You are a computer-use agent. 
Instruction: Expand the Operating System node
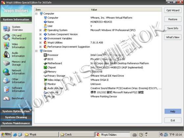tap(40, 30)
